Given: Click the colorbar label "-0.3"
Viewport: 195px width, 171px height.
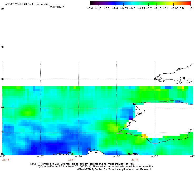Looking at the screenshot, I should click(x=132, y=8).
